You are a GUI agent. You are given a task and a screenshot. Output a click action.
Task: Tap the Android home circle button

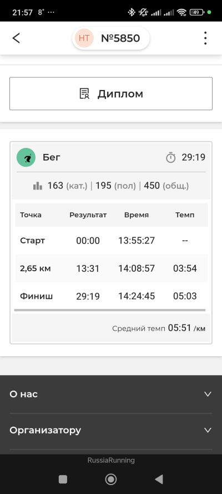coord(110,479)
